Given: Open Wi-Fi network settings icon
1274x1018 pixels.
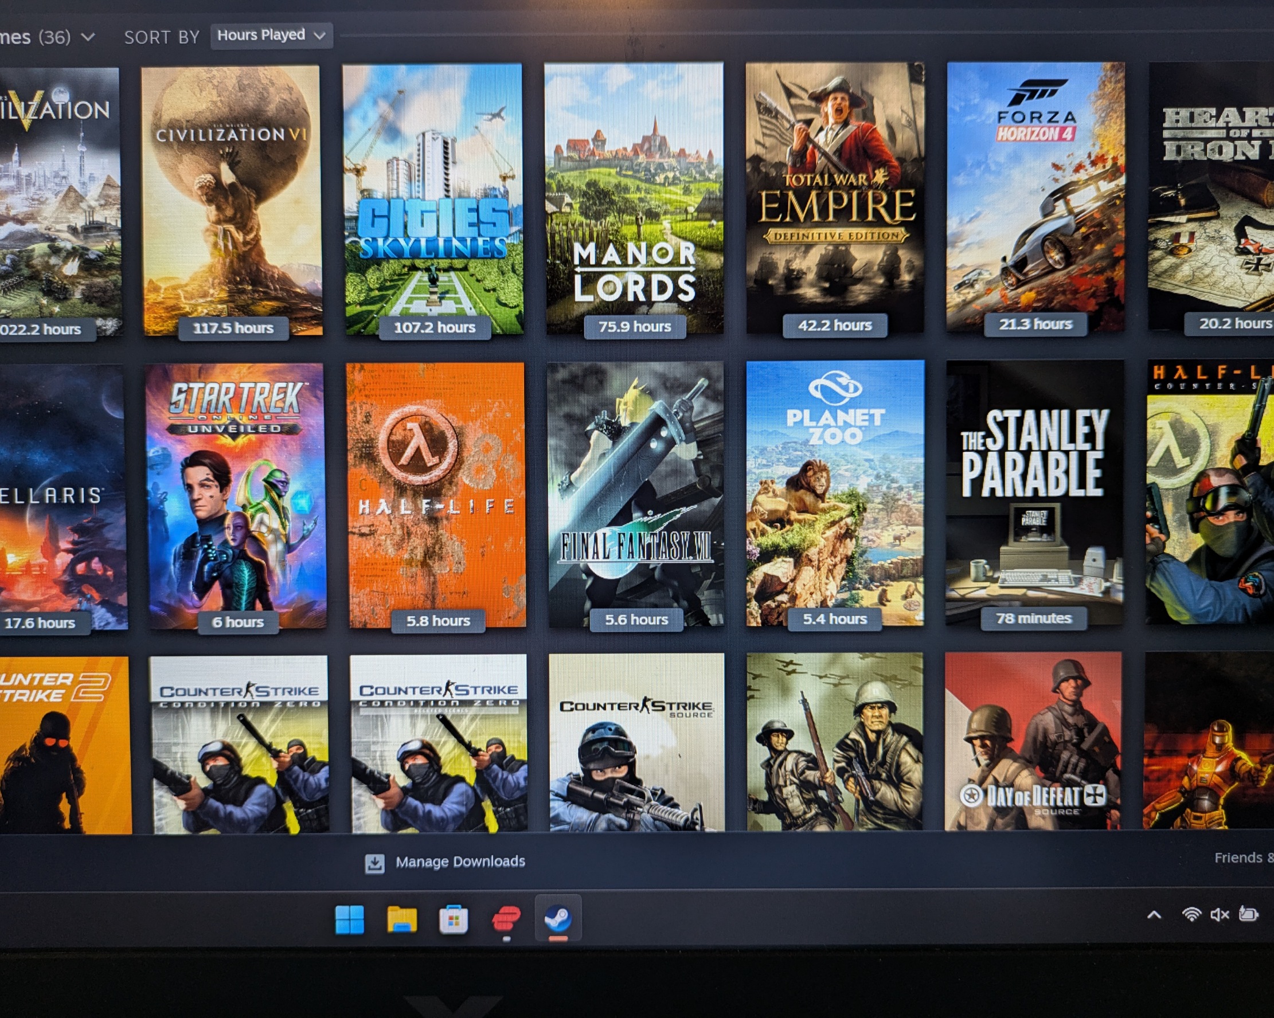Looking at the screenshot, I should coord(1191,915).
